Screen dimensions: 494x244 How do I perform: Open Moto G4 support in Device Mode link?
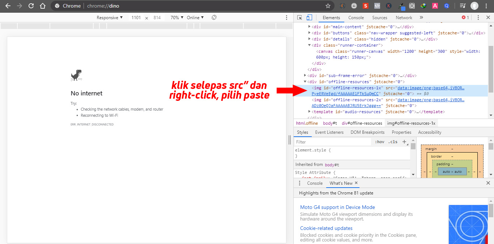337,207
